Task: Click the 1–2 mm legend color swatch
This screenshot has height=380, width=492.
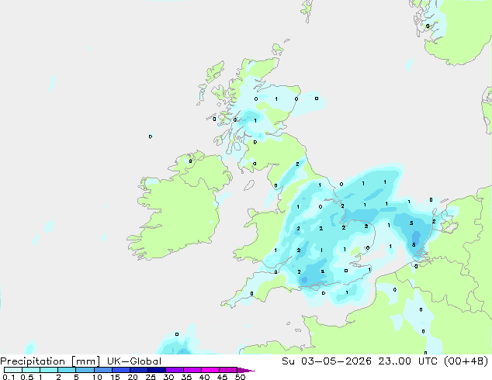Action: pos(49,370)
